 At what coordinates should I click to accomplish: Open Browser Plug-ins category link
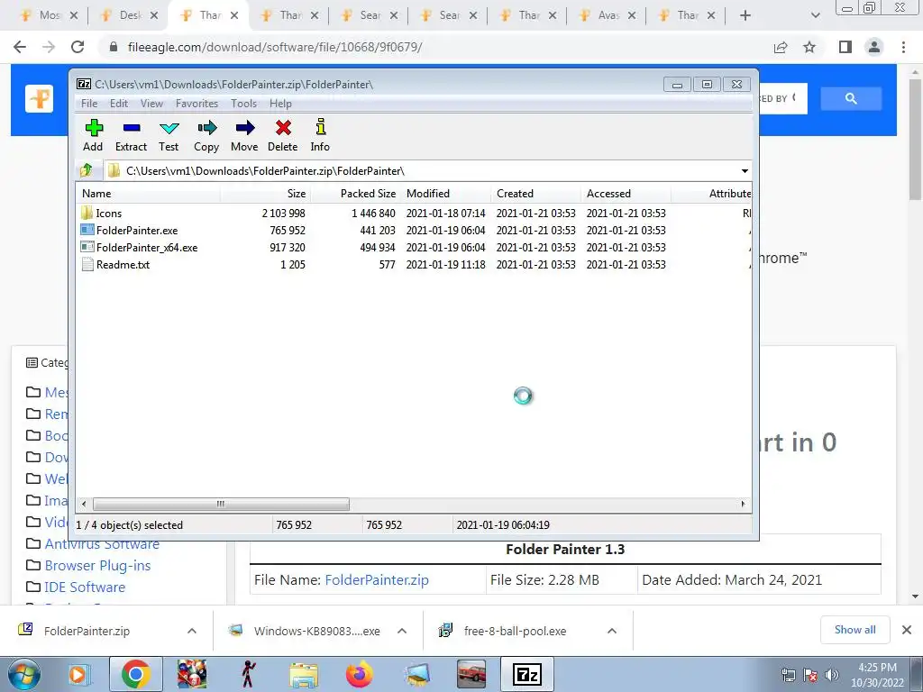click(97, 566)
